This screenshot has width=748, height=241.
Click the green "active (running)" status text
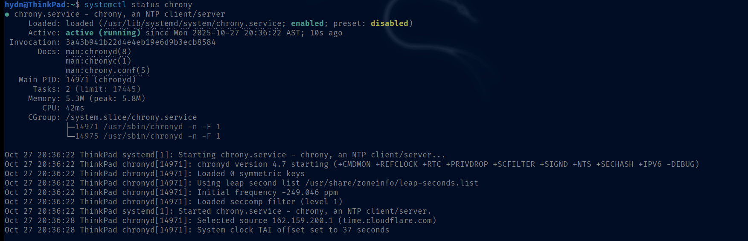coord(103,33)
